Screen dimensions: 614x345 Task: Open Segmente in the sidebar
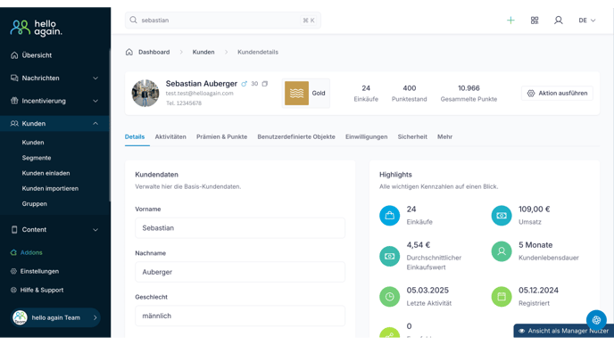click(37, 158)
